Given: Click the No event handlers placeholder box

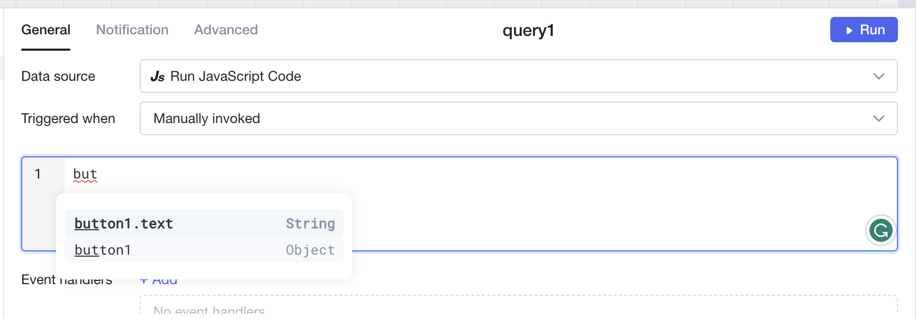Looking at the screenshot, I should [x=518, y=307].
